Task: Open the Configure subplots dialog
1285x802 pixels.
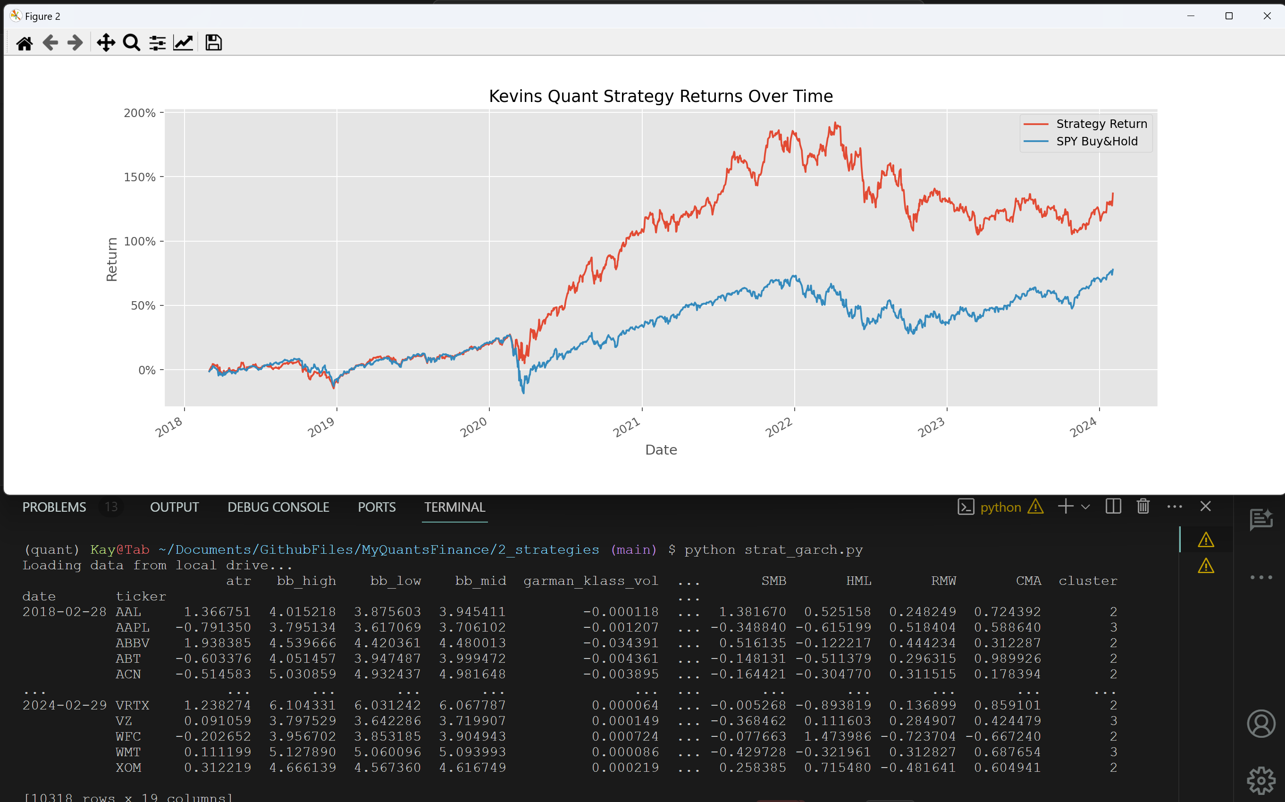Action: pyautogui.click(x=158, y=43)
